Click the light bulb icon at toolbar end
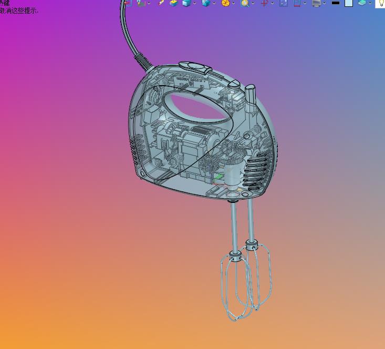The height and width of the screenshot is (349, 385). 380,4
